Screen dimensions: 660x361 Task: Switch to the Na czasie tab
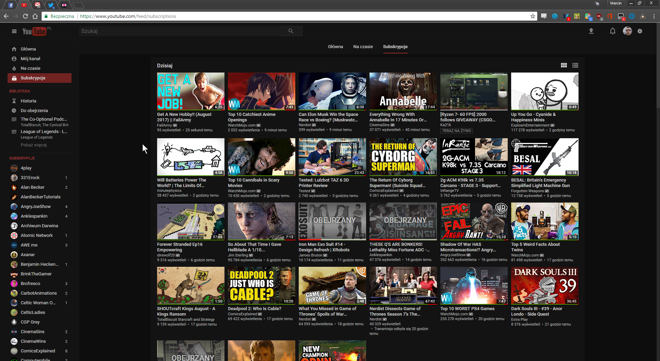coord(363,47)
